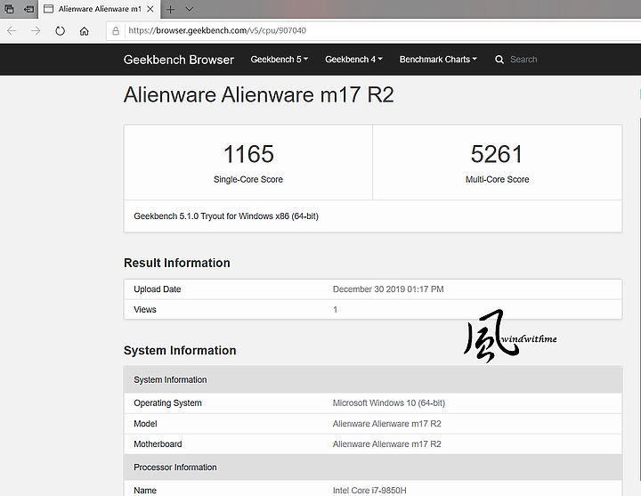Viewport: 641px width, 496px height.
Task: Go to browser home page icon
Action: point(85,30)
